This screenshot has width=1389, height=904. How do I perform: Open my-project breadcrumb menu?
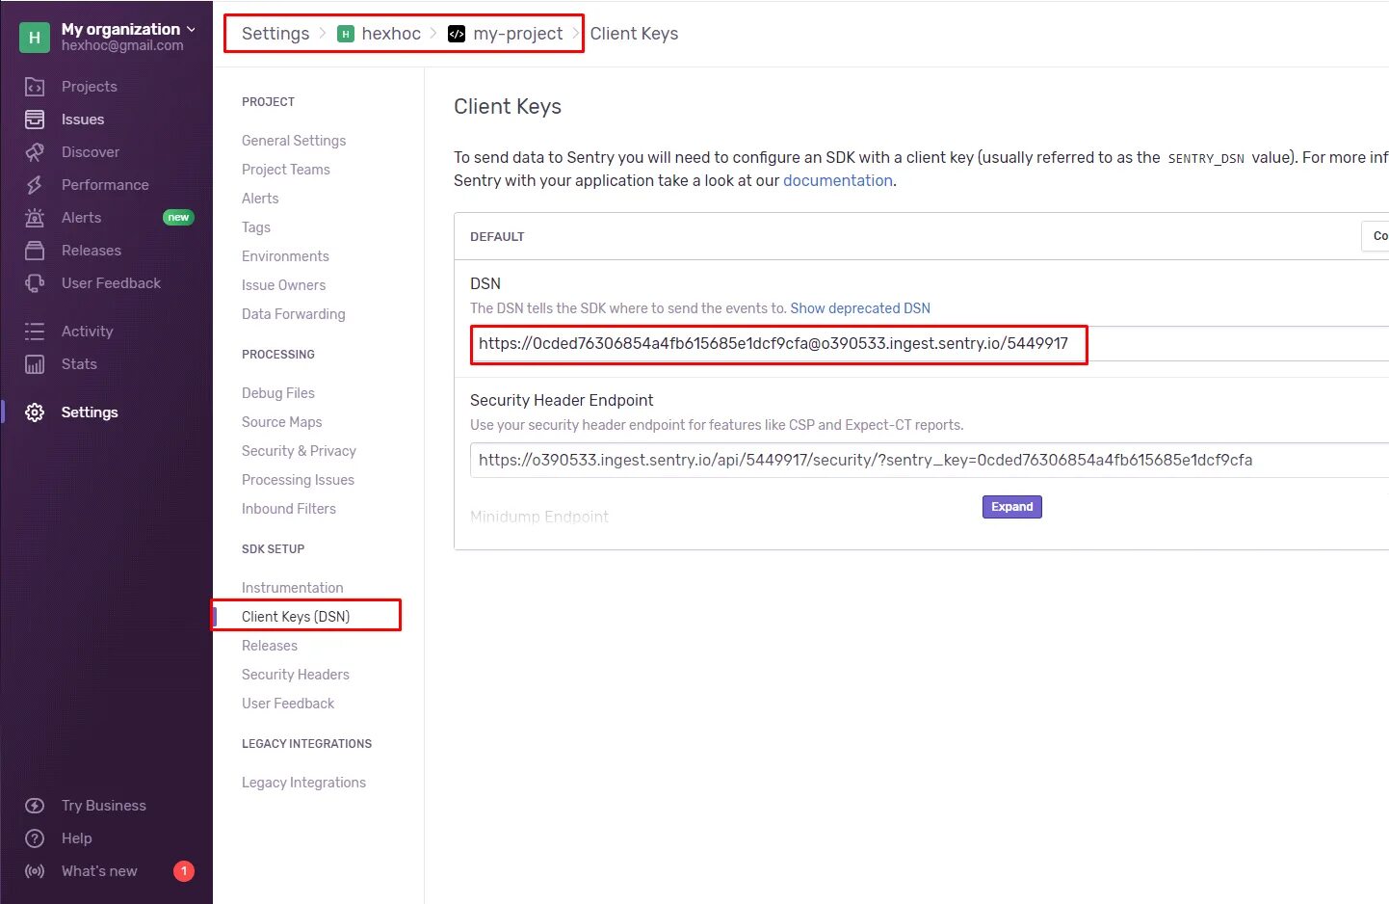point(518,34)
